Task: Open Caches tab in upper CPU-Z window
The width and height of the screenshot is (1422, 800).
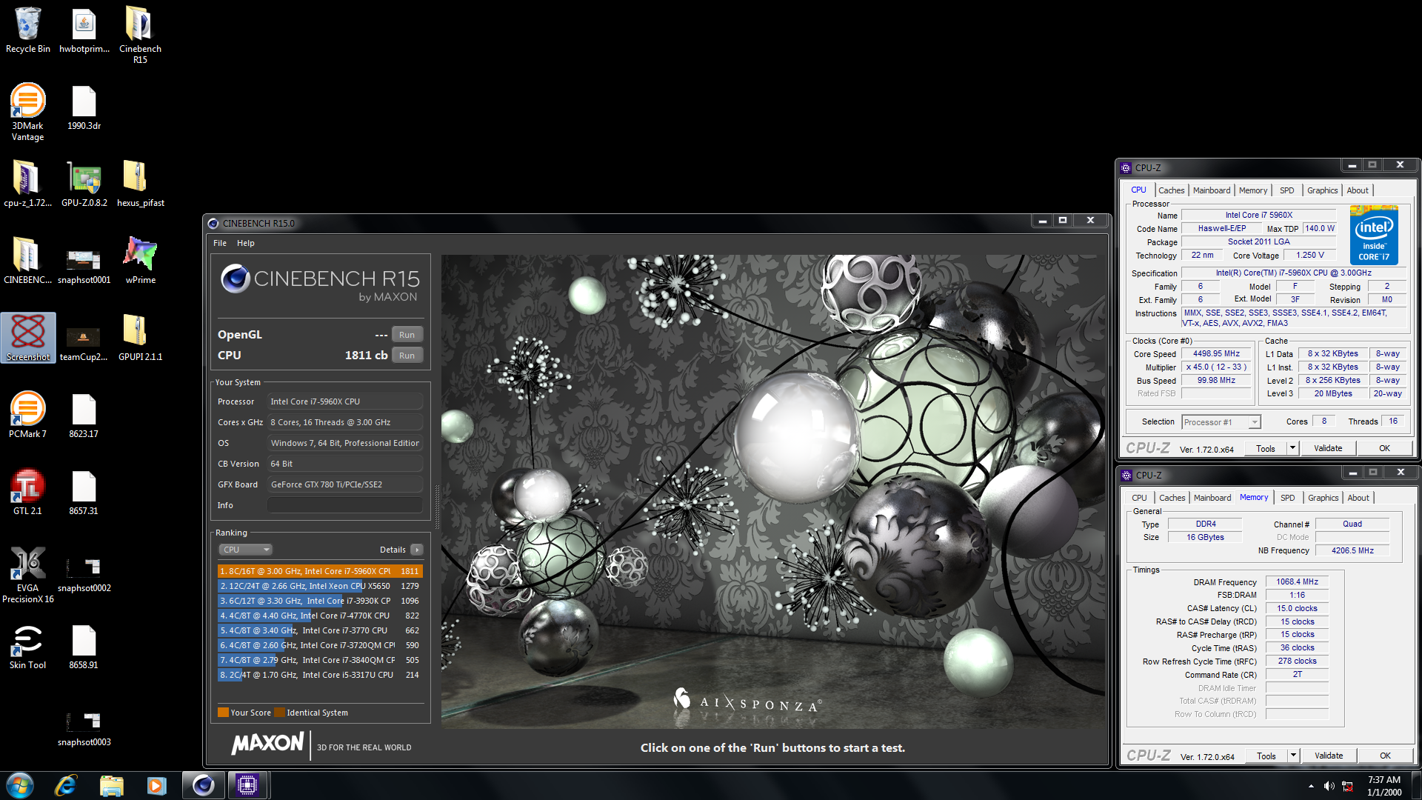Action: (x=1171, y=190)
